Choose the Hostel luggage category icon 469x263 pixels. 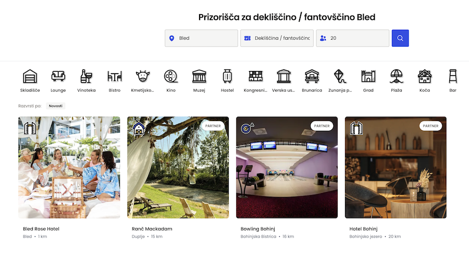[x=227, y=77]
